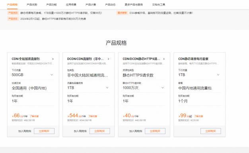This screenshot has height=153, width=249.
Task: Click the CDN静态场景每月套餐 card title
Action: click(x=193, y=59)
